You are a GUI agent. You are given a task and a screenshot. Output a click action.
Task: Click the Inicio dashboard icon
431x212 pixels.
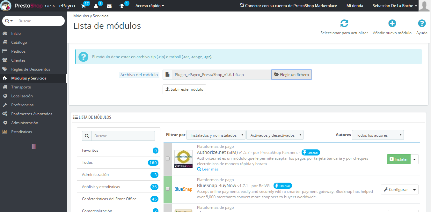coord(5,34)
